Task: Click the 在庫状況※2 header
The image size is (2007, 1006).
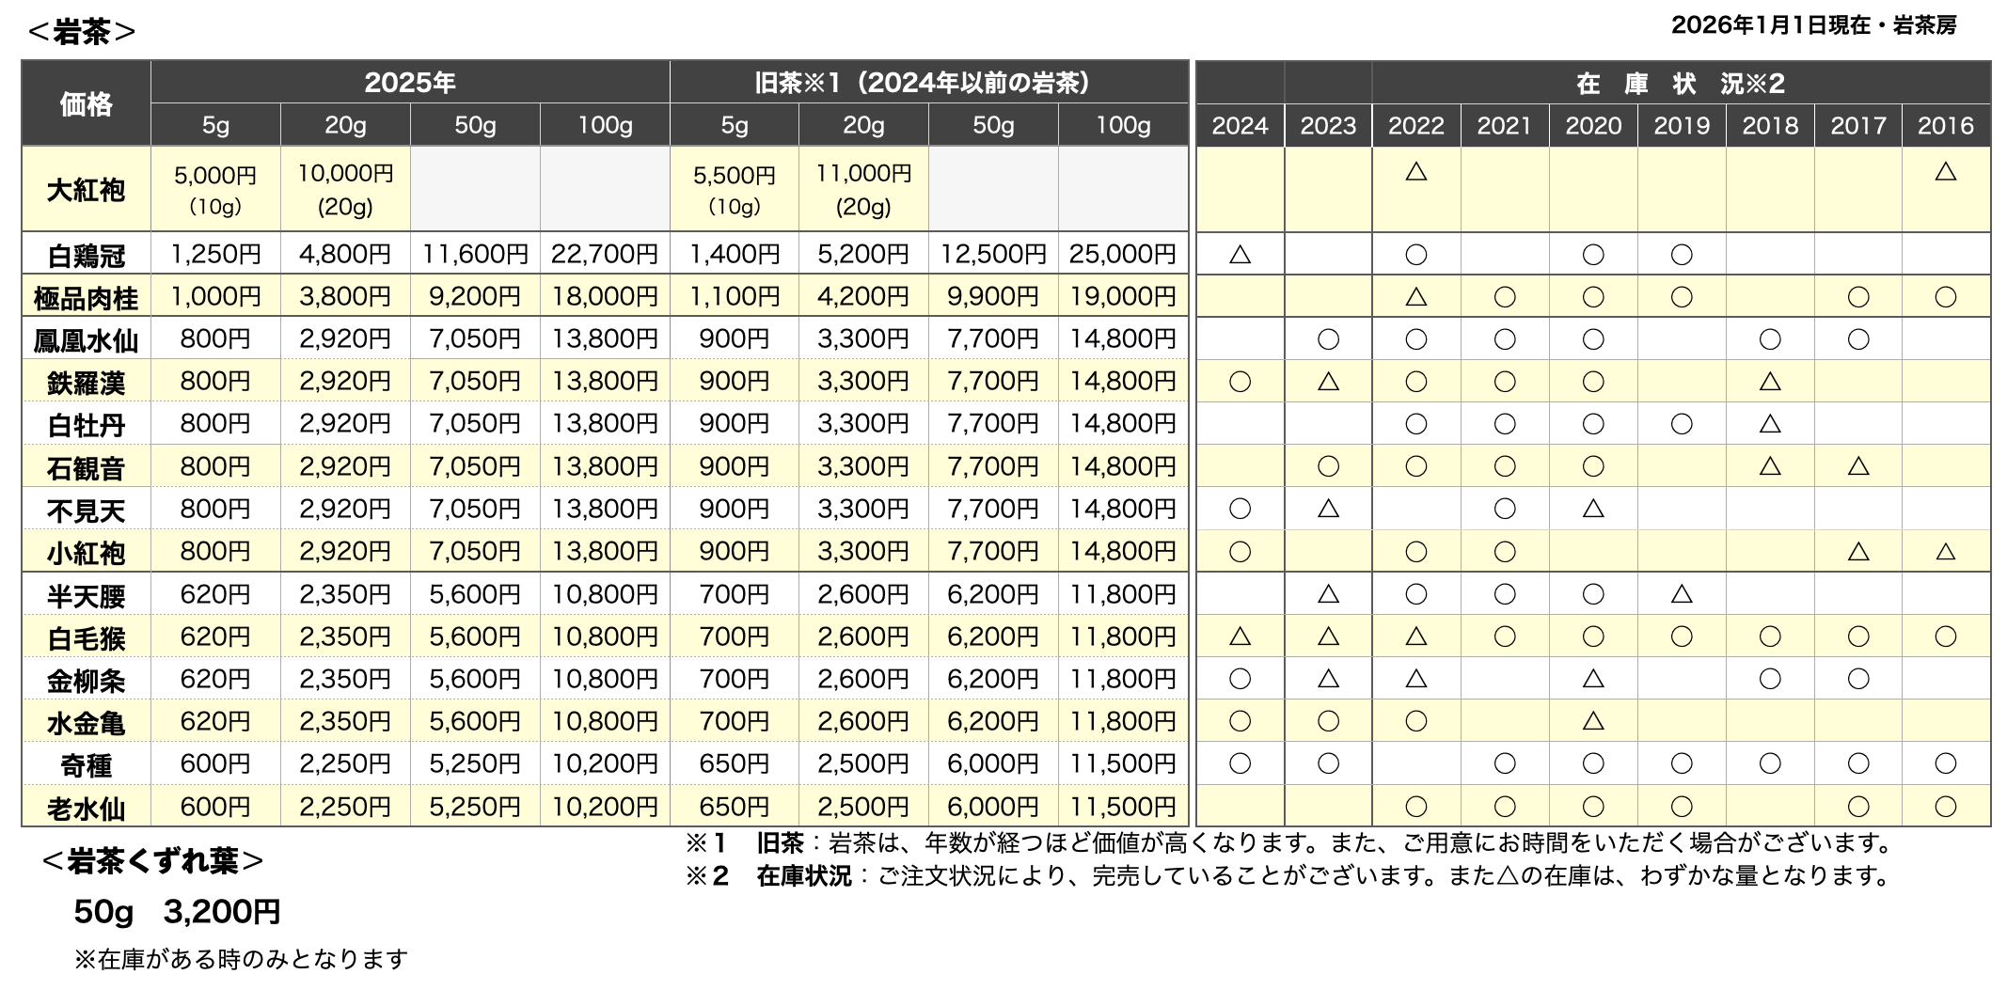Action: (x=1680, y=84)
